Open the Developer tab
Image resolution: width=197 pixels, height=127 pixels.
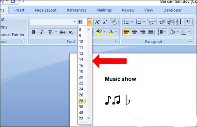click(173, 10)
